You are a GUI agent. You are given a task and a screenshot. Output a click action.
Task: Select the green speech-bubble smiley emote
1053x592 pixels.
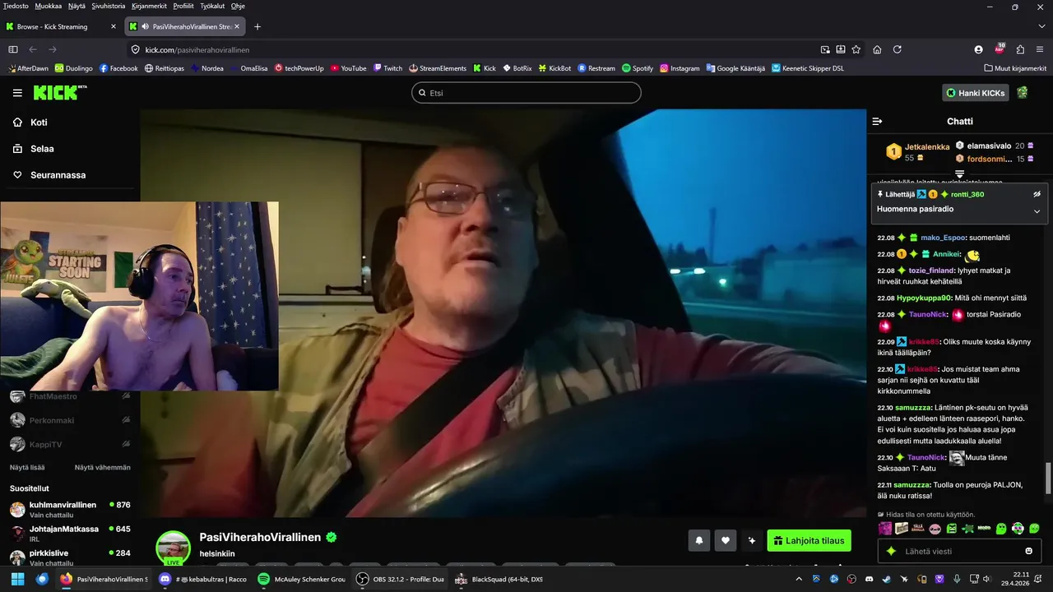[1034, 529]
